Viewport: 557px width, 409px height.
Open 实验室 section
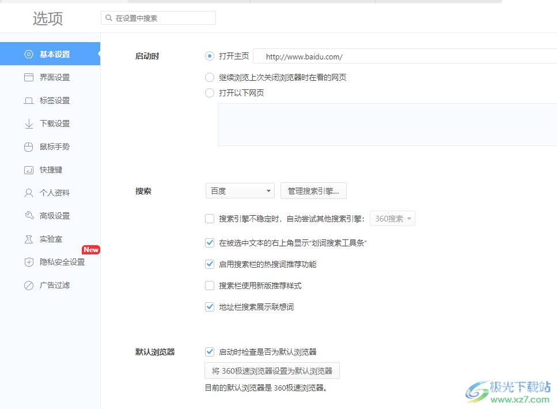(50, 239)
